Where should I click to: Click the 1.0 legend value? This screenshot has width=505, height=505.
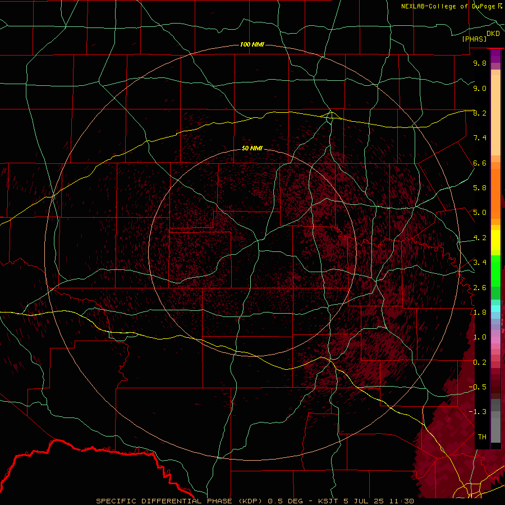pos(480,337)
